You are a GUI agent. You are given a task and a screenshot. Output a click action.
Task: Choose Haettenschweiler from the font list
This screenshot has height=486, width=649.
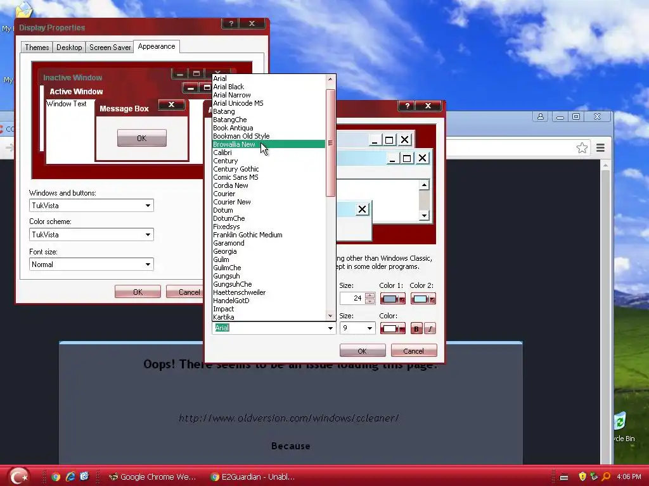269,292
